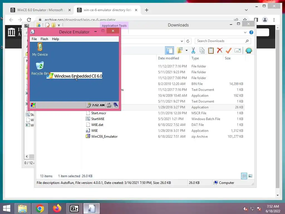The image size is (285, 214).
Task: Open the File menu in Device Emulator
Action: (x=34, y=39)
